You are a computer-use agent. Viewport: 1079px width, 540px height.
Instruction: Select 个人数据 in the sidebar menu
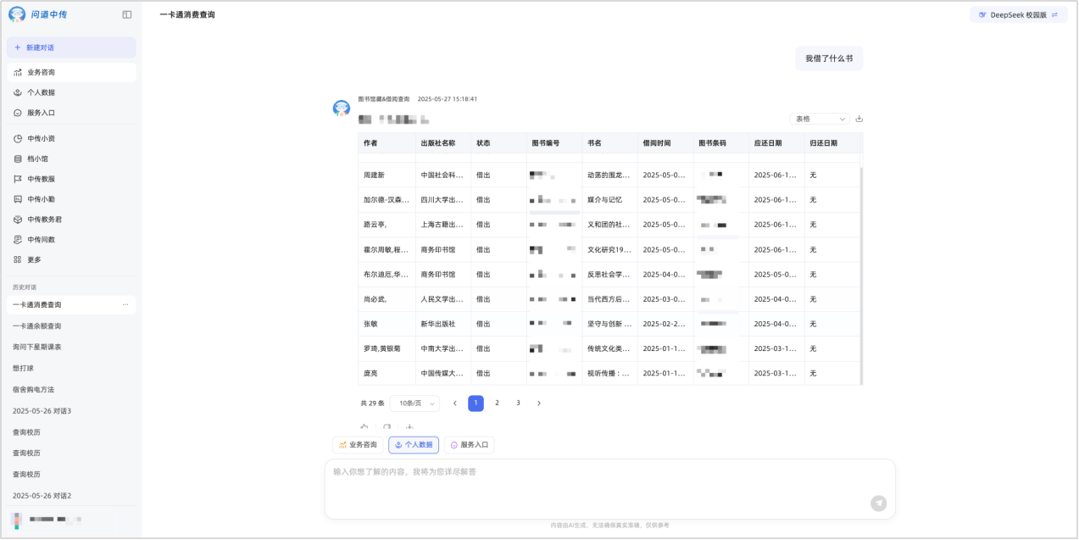[41, 92]
